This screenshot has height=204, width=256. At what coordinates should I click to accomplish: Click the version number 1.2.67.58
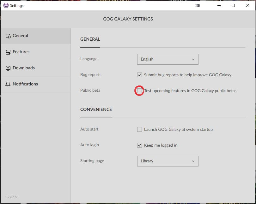pyautogui.click(x=12, y=197)
